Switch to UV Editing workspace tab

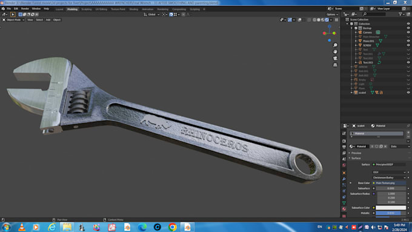pos(101,9)
